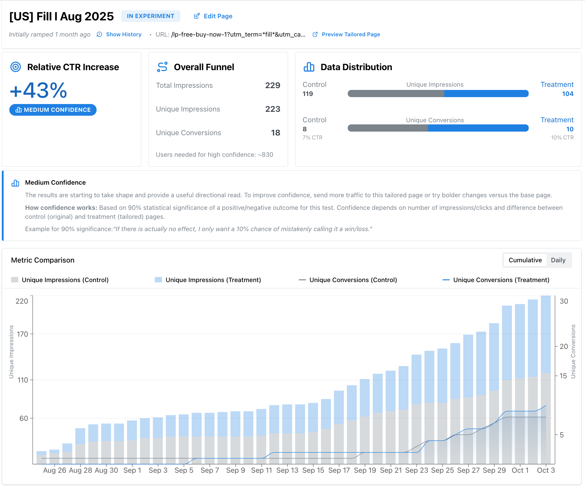Open the Edit Page link
The image size is (585, 488).
[x=218, y=16]
